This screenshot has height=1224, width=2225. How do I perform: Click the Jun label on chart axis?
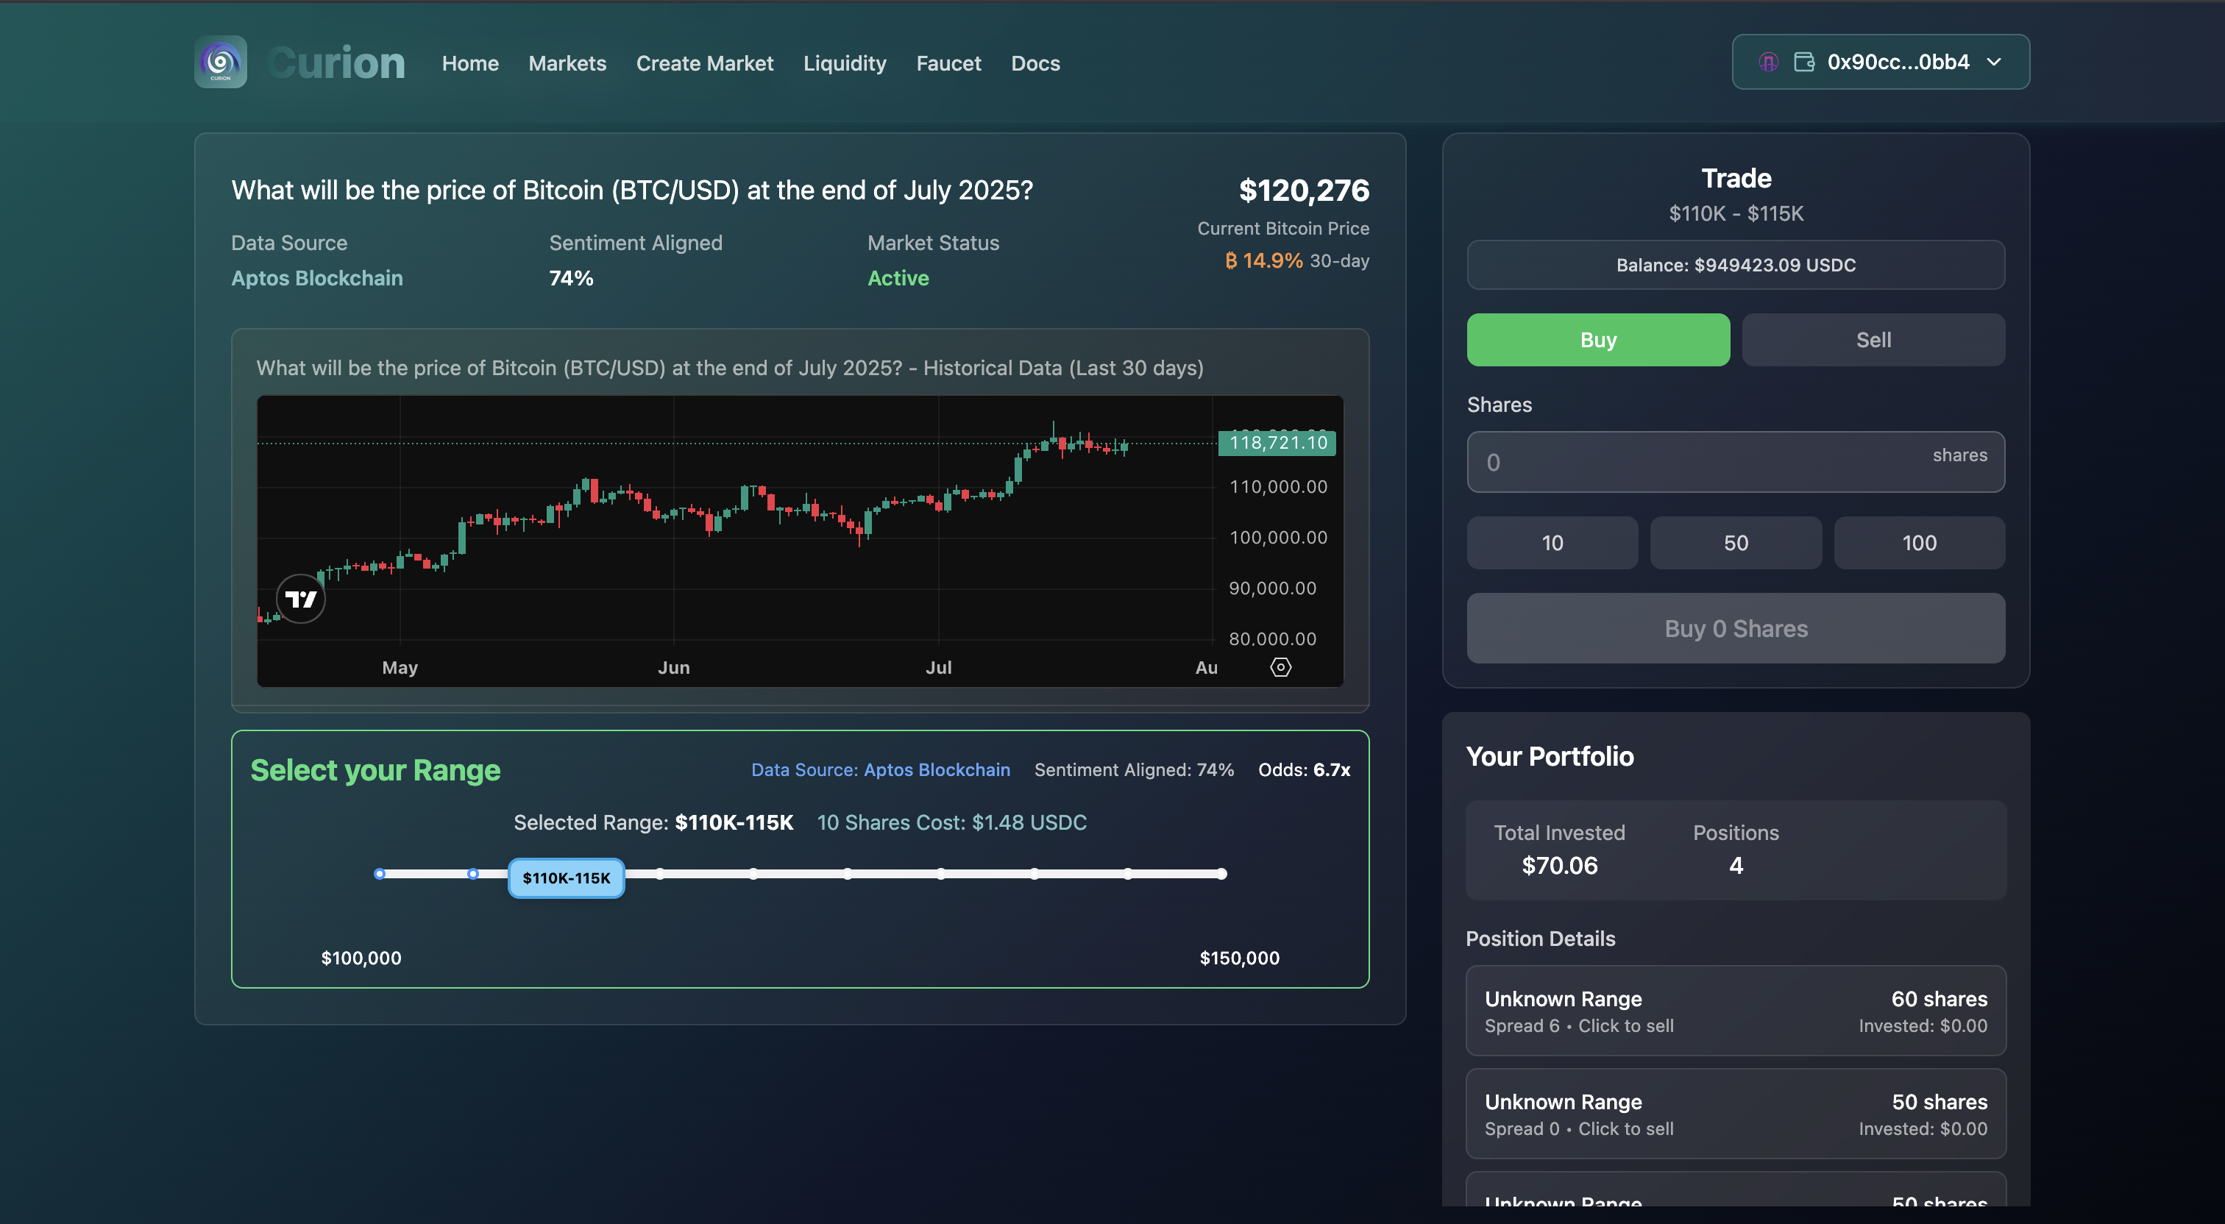click(673, 667)
